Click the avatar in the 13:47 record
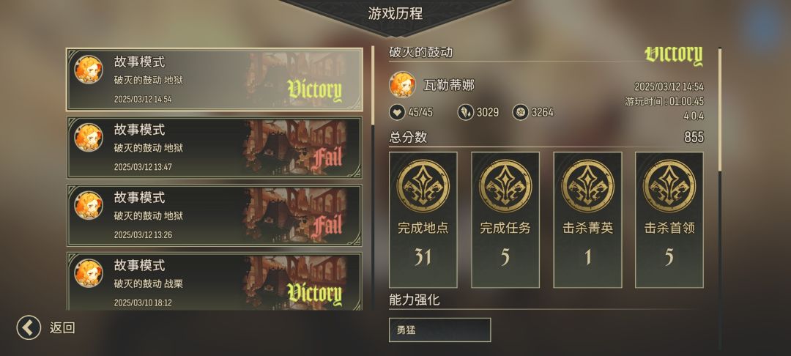Viewport: 791px width, 356px height. (x=89, y=137)
